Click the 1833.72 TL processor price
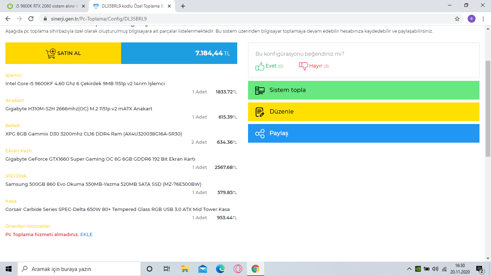 tap(226, 92)
